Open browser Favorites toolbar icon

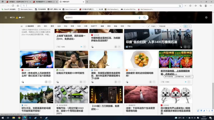click(196, 6)
